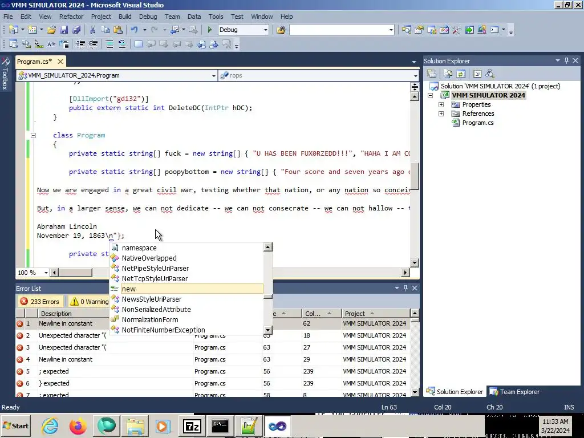This screenshot has width=584, height=438.
Task: Open the Debug menu
Action: 148,17
